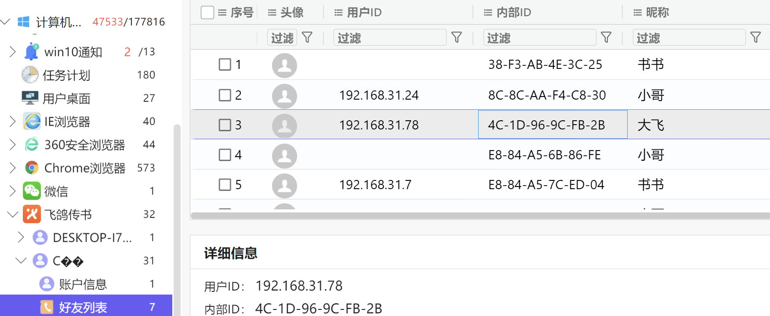Open the 账户信息 tree item
Viewport: 770px width, 316px height.
[x=83, y=284]
